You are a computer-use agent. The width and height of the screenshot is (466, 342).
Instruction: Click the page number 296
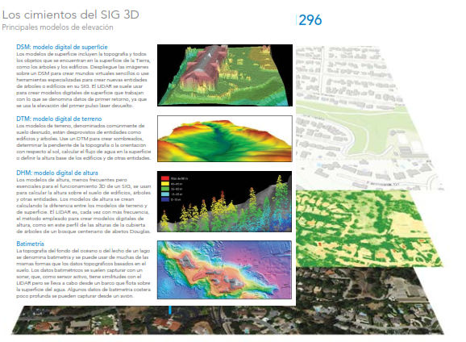point(310,20)
